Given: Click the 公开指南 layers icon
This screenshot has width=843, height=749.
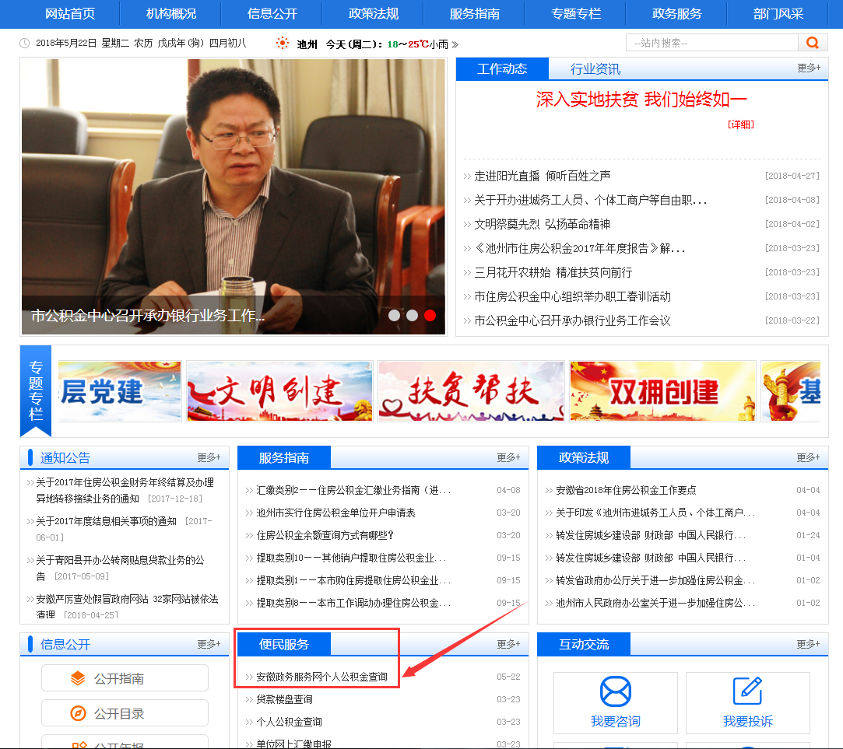Looking at the screenshot, I should pos(78,678).
